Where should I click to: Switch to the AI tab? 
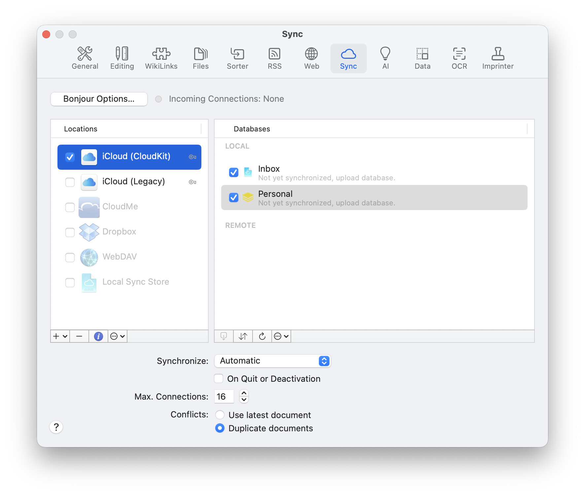(x=385, y=58)
